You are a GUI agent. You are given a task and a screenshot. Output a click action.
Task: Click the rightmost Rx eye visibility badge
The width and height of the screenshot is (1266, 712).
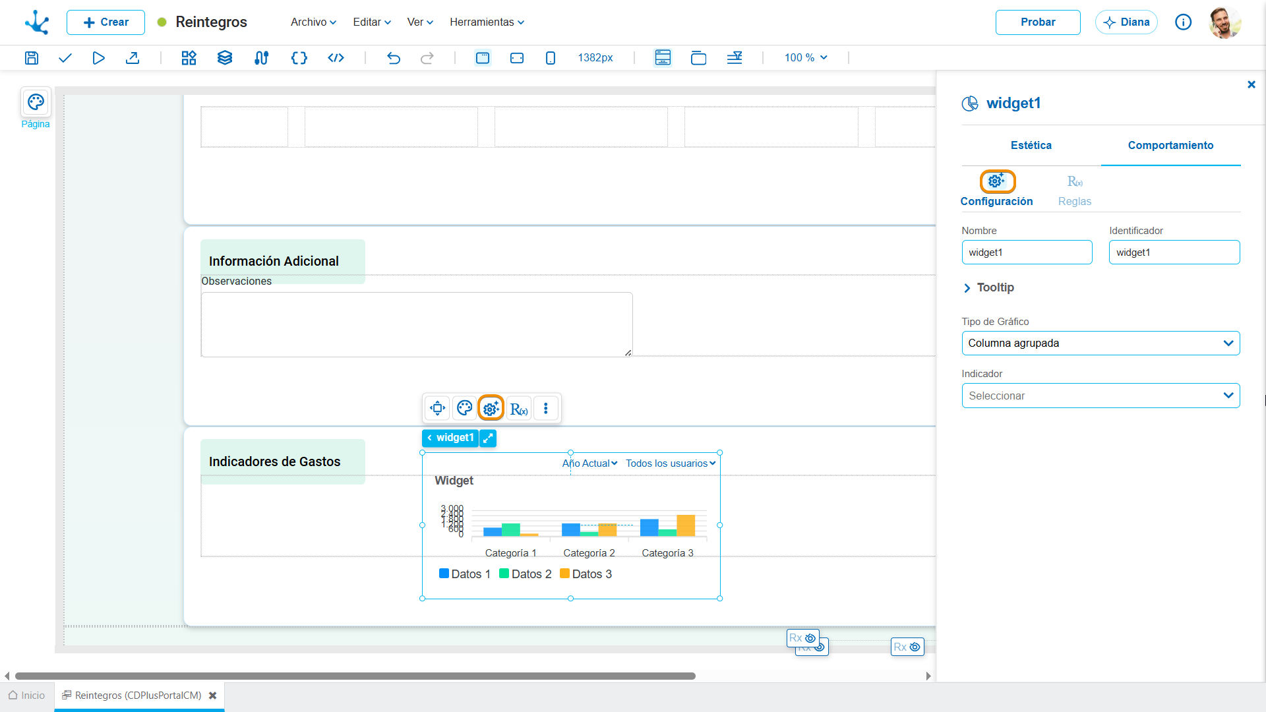tap(907, 647)
